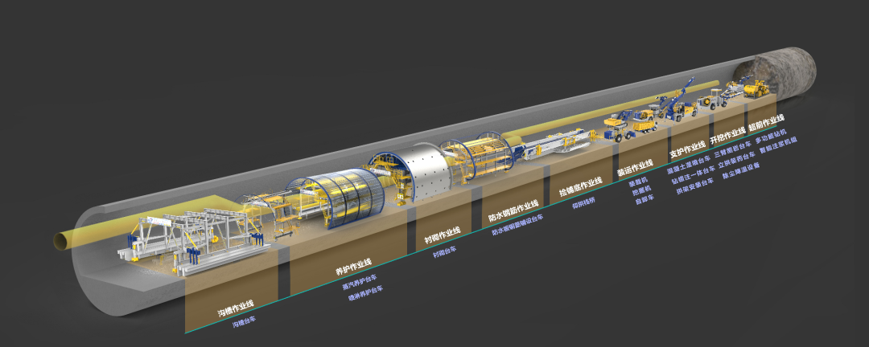The image size is (869, 347).
Task: Open the 沟槽作业线 section label
Action: 235,309
